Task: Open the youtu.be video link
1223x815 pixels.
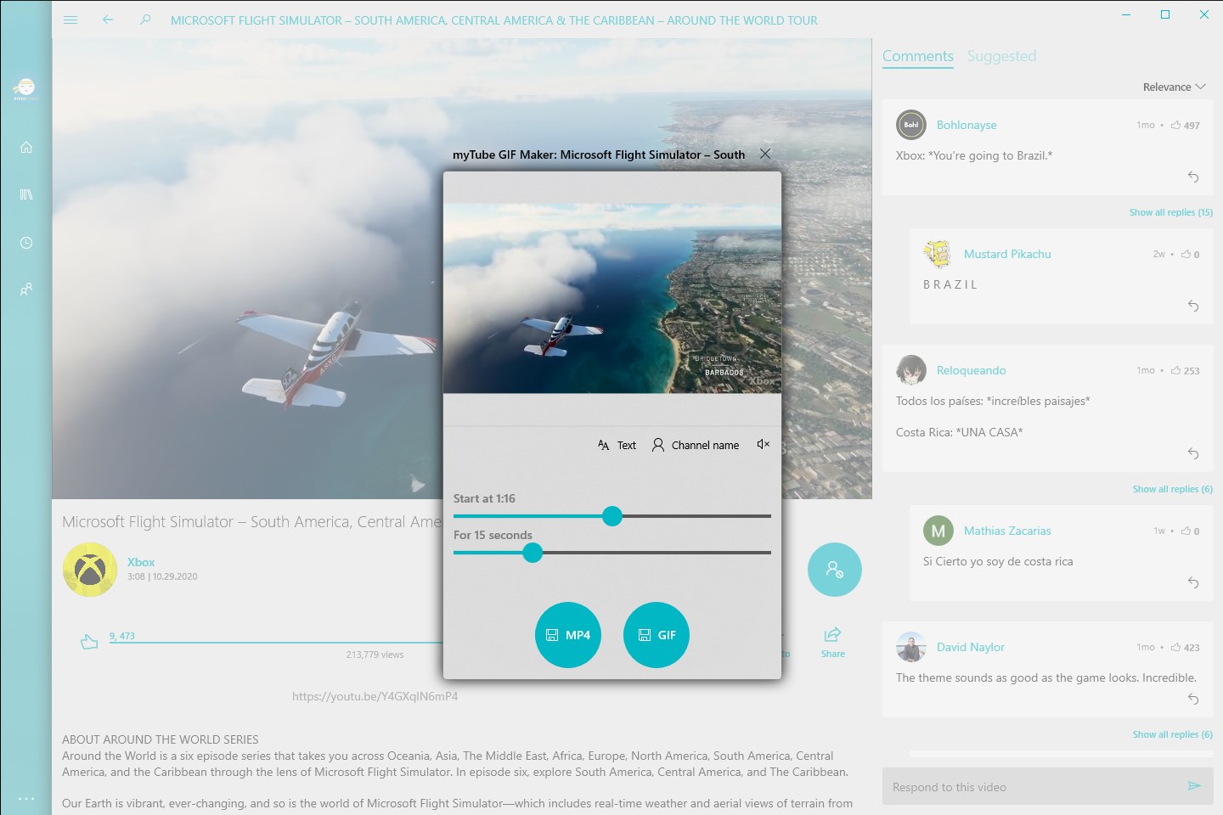Action: click(x=375, y=696)
